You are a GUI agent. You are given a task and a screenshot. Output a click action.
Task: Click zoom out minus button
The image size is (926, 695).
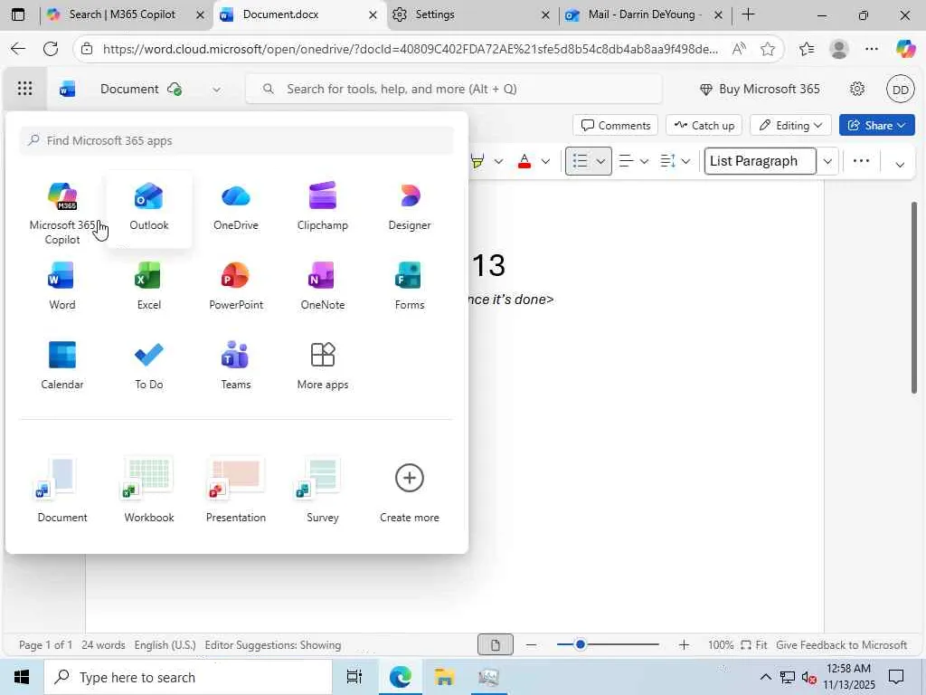tap(532, 644)
